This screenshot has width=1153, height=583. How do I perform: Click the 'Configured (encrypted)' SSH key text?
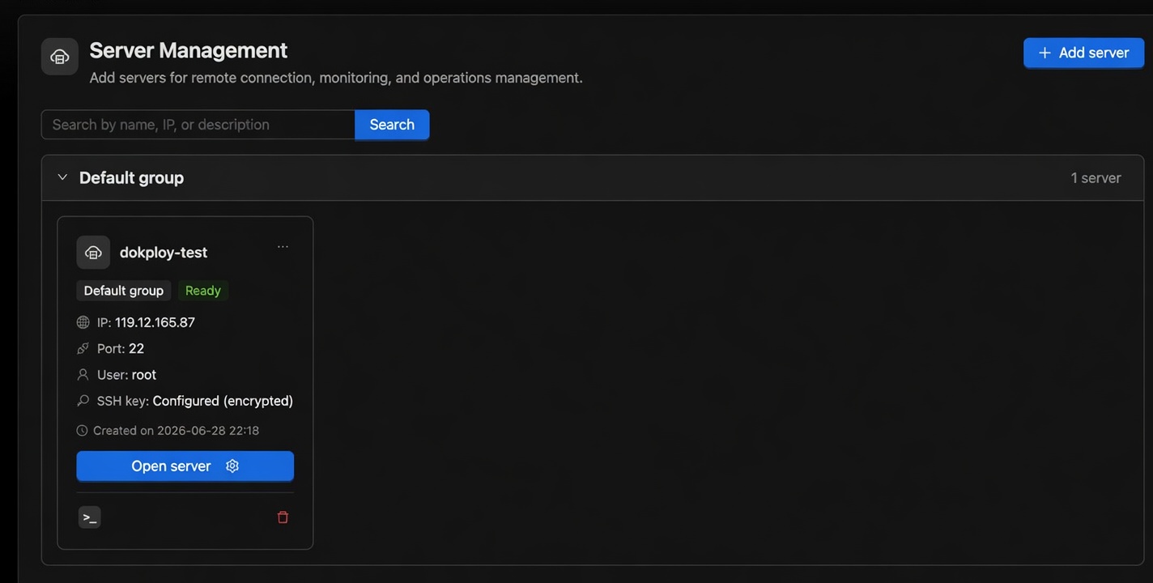(x=223, y=401)
